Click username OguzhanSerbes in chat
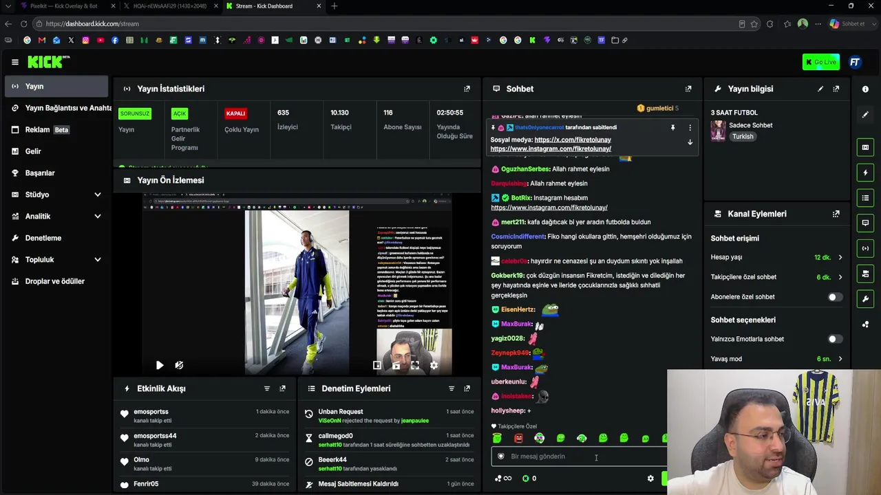The height and width of the screenshot is (495, 881). (525, 169)
